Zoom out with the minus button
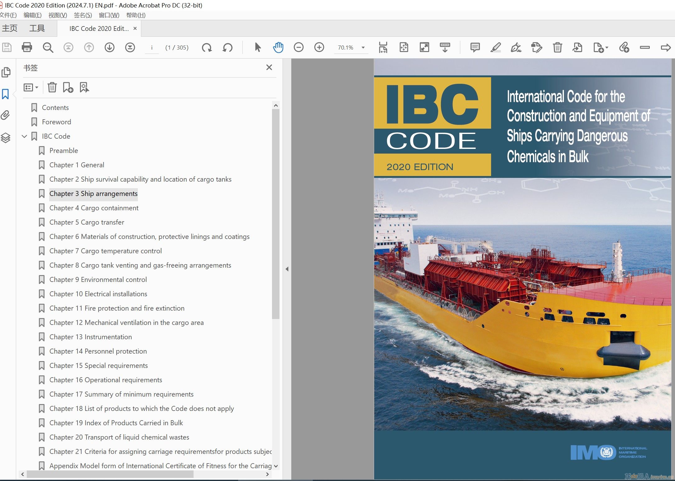Image resolution: width=675 pixels, height=481 pixels. pyautogui.click(x=299, y=47)
